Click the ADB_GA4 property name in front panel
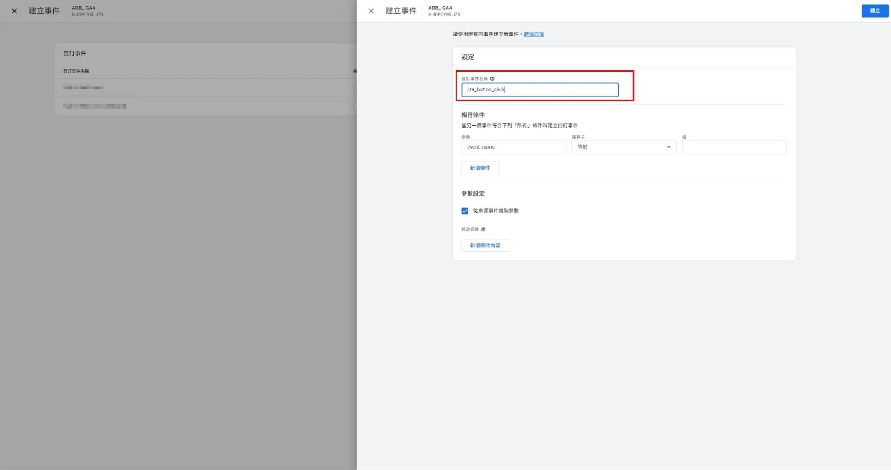Viewport: 891px width, 470px height. click(x=440, y=8)
